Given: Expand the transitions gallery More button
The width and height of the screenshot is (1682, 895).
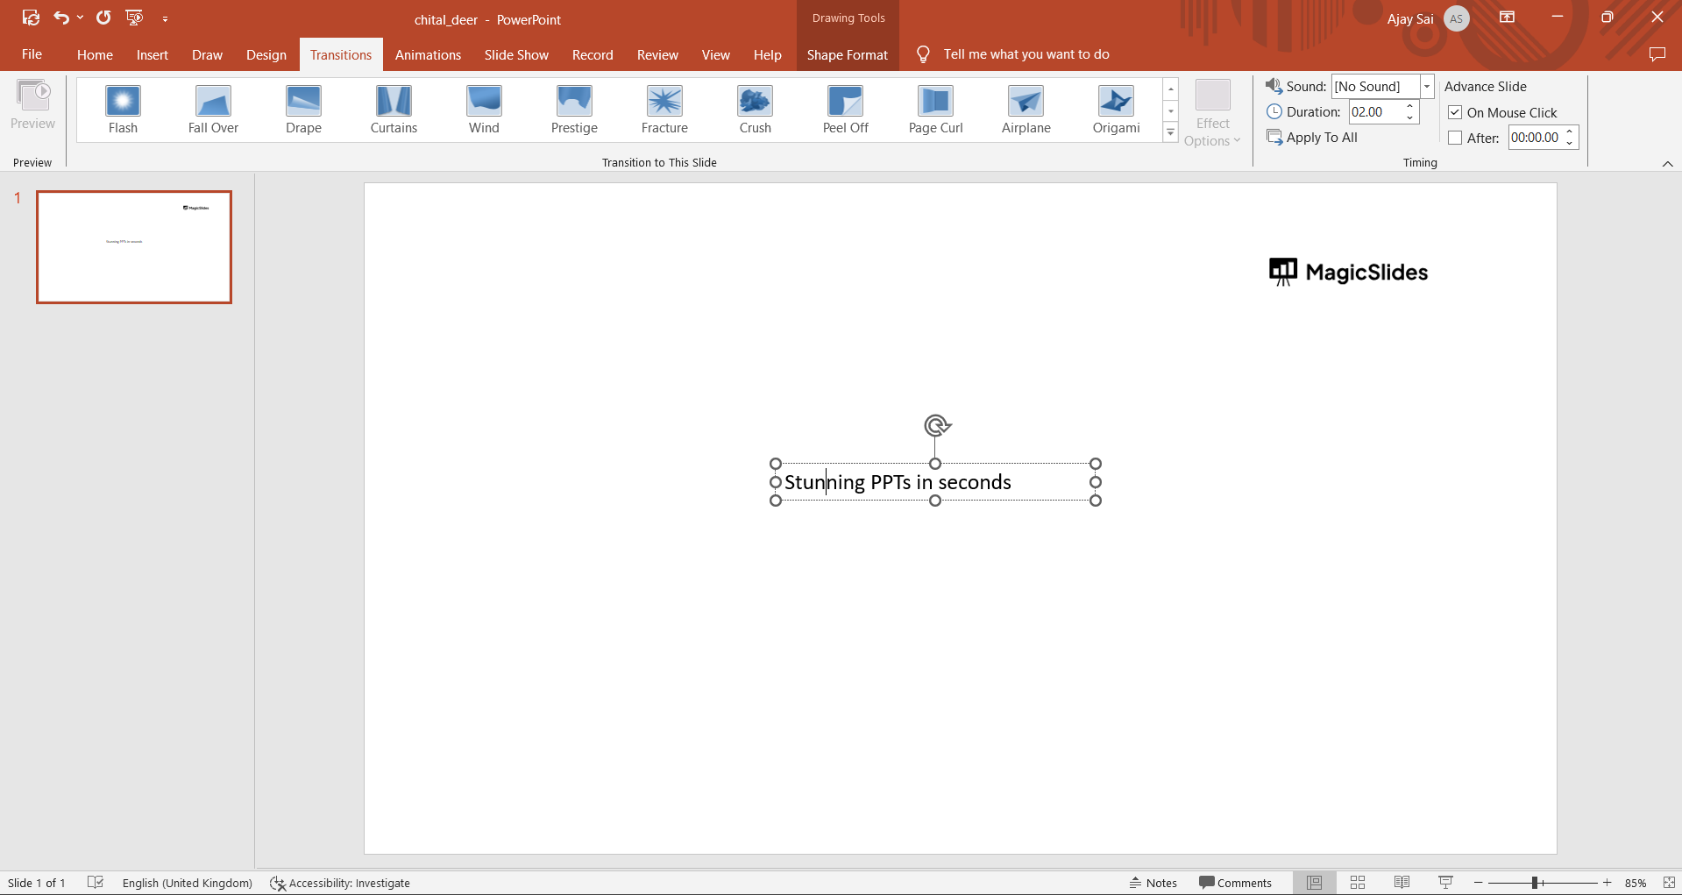Looking at the screenshot, I should (x=1170, y=133).
